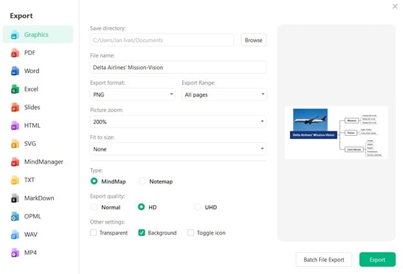The width and height of the screenshot is (403, 274).
Task: Click the mind map preview thumbnail
Action: [336, 132]
